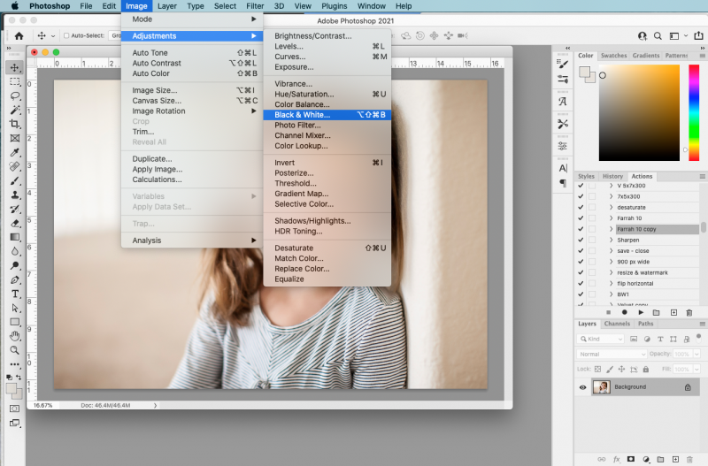Select the Rectangle shape tool
Viewport: 708px width, 466px height.
coord(15,322)
